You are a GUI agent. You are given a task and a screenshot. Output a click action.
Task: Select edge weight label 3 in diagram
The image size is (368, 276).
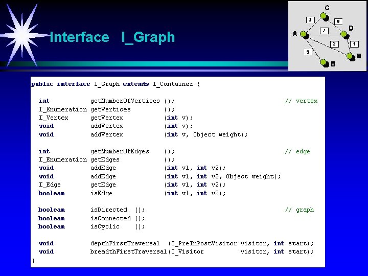pos(310,20)
